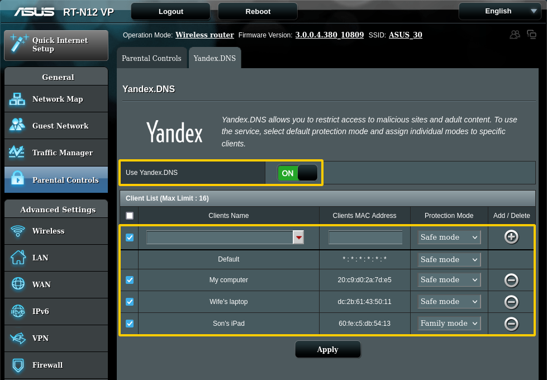
Task: Click the WAN globe icon
Action: click(18, 284)
